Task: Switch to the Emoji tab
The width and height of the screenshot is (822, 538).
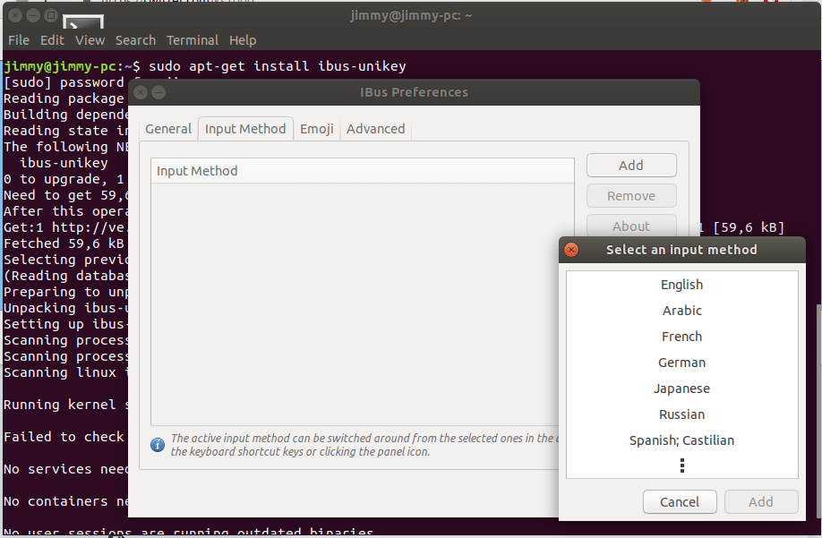Action: tap(317, 129)
